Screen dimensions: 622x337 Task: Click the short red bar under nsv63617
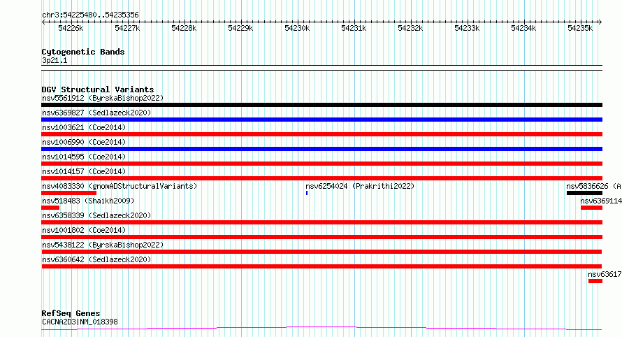coord(595,281)
